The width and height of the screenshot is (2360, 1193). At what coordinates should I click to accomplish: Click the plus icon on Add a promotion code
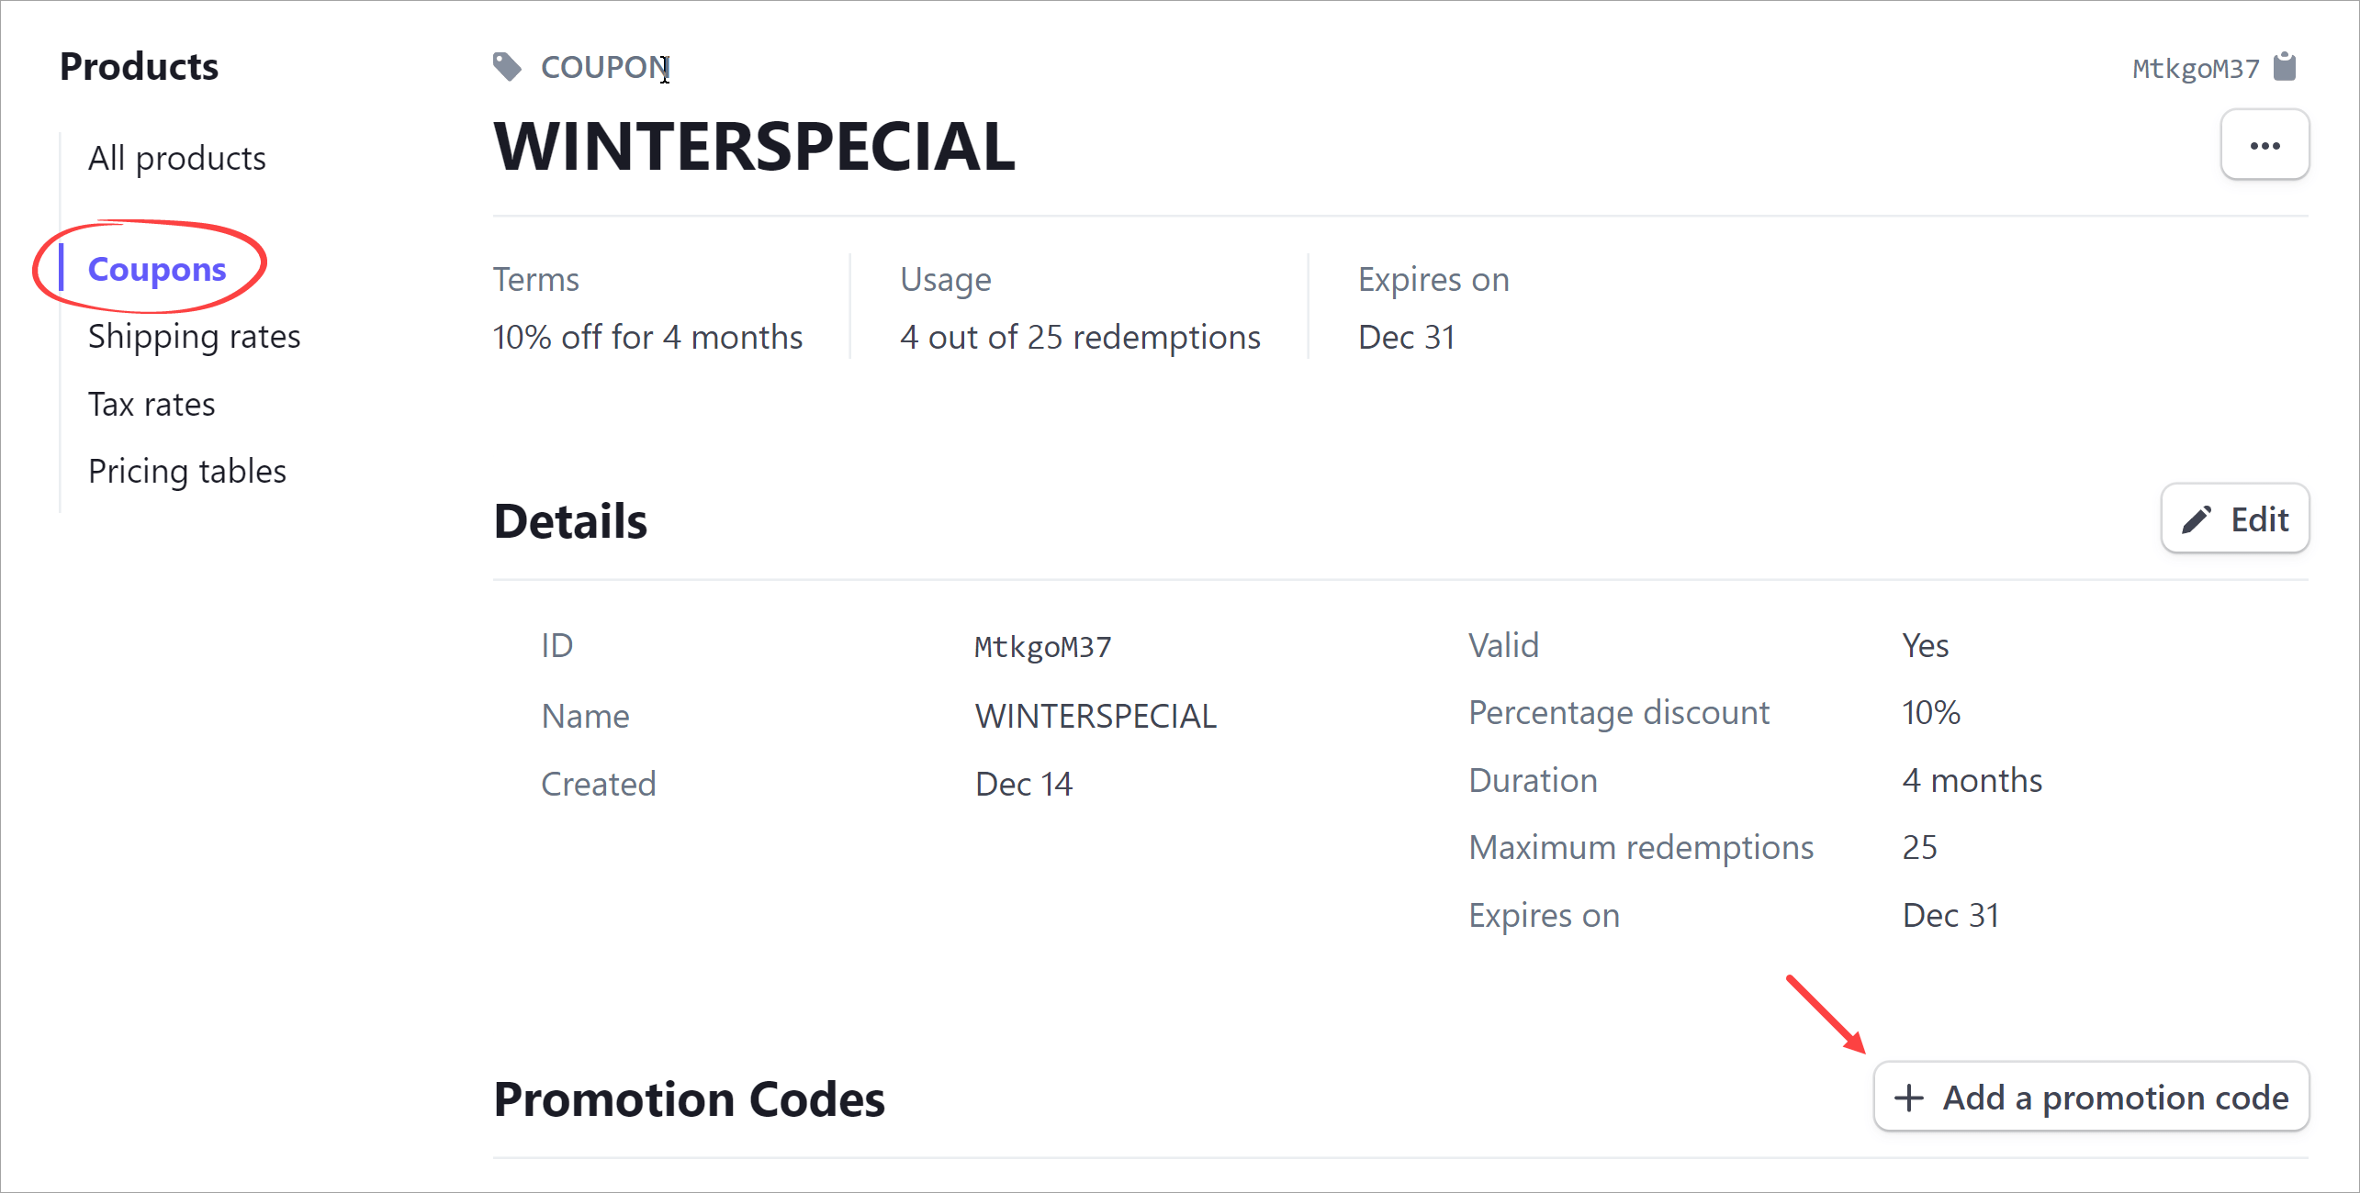(1910, 1098)
